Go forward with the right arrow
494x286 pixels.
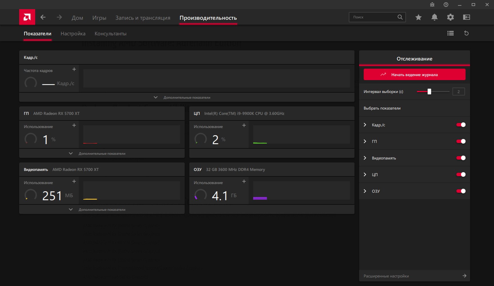[59, 17]
